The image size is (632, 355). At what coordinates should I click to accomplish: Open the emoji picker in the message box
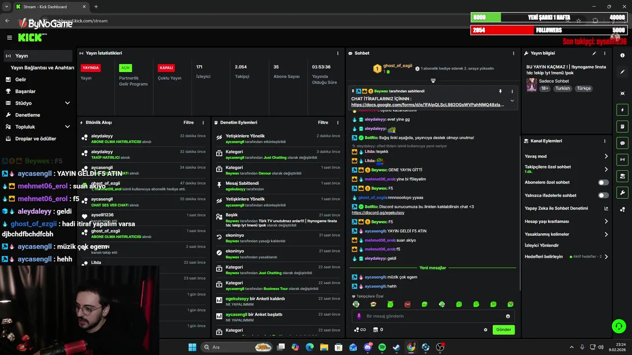(508, 316)
